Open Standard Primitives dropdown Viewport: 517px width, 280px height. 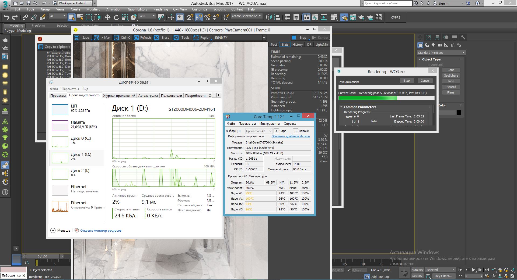pos(441,53)
